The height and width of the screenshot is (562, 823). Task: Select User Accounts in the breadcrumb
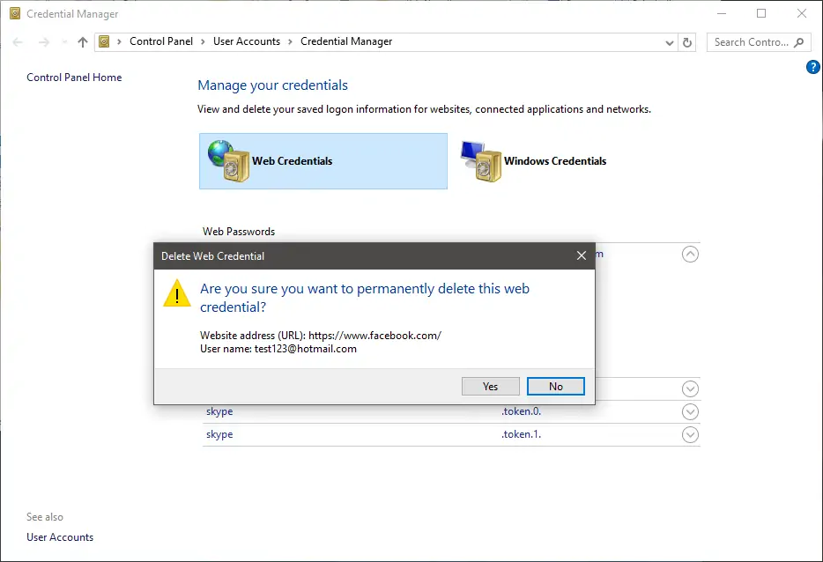tap(247, 41)
